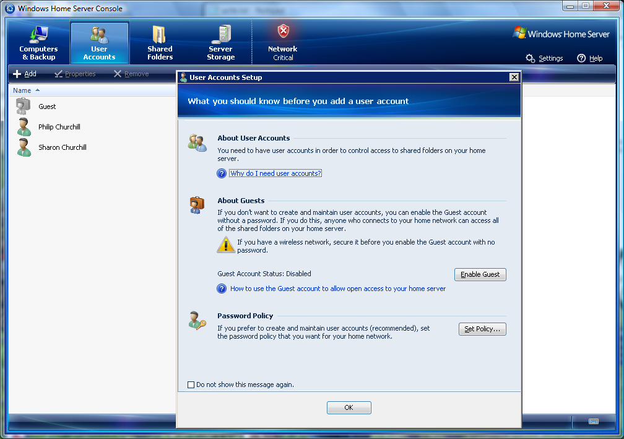Click the 'Password Policy' heading

pos(245,316)
